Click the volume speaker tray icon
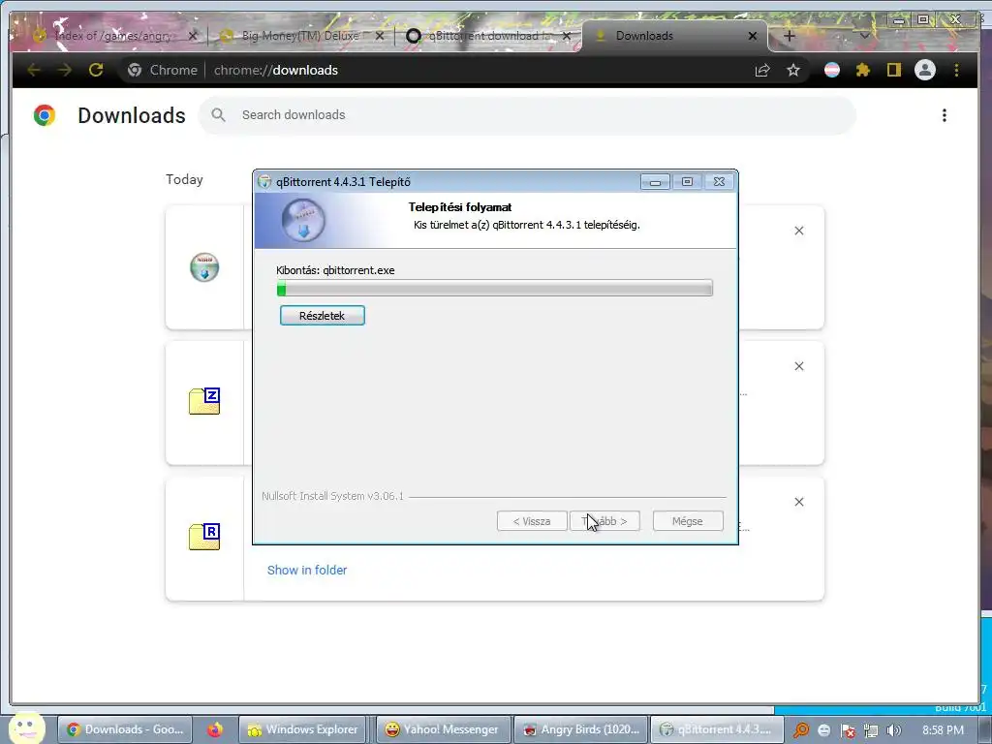The height and width of the screenshot is (744, 992). click(x=894, y=730)
